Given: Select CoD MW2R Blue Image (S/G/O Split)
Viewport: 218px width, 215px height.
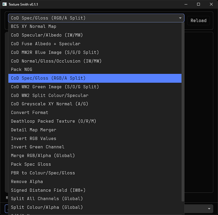Looking at the screenshot, I should pyautogui.click(x=95, y=53).
